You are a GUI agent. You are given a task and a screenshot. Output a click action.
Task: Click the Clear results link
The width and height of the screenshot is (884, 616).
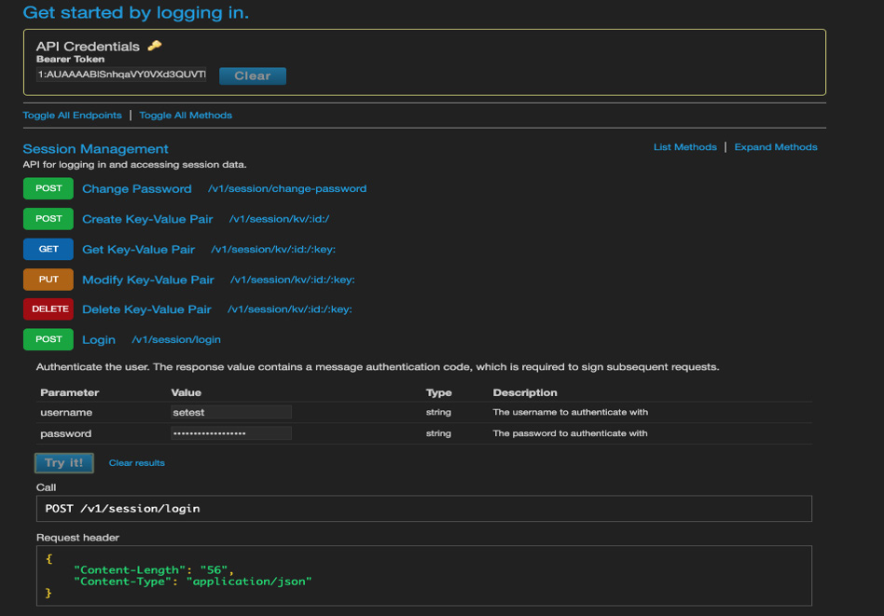coord(136,463)
